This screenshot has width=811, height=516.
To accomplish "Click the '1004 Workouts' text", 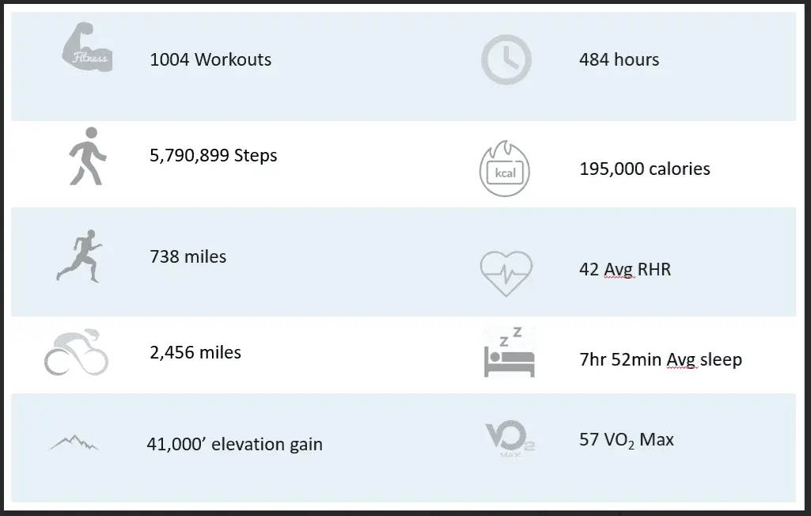I will pyautogui.click(x=210, y=59).
